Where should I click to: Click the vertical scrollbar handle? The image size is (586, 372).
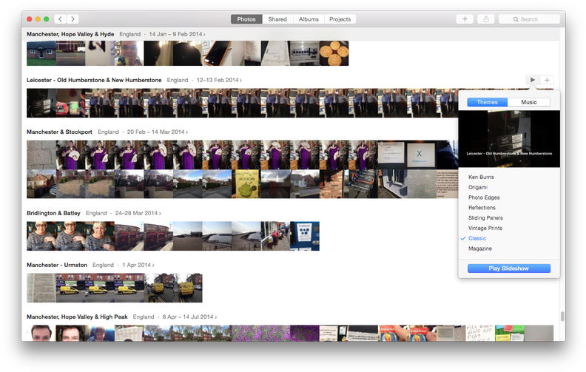(x=562, y=317)
